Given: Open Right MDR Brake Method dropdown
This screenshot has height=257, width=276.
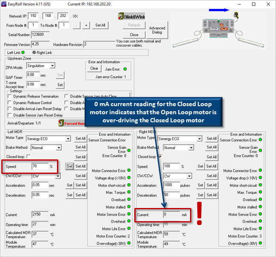Looking at the screenshot, I should (191, 147).
